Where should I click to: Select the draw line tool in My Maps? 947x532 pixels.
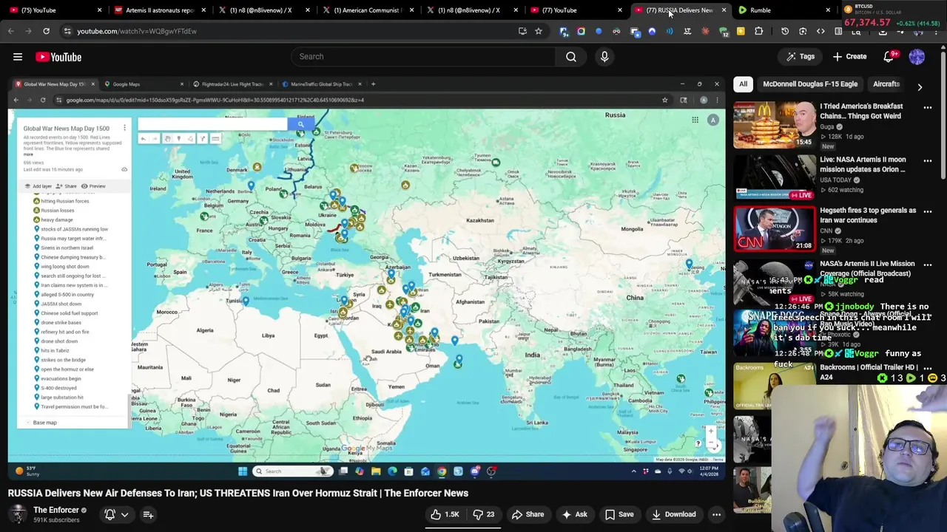[x=190, y=139]
